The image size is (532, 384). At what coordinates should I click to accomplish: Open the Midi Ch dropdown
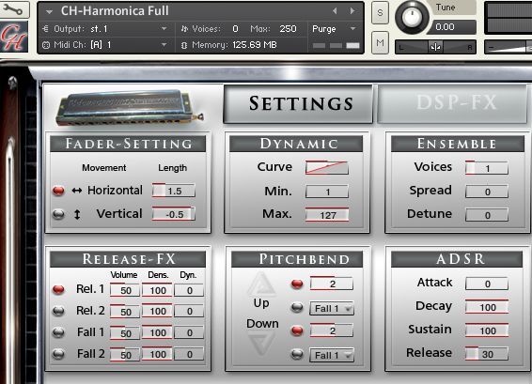point(105,45)
